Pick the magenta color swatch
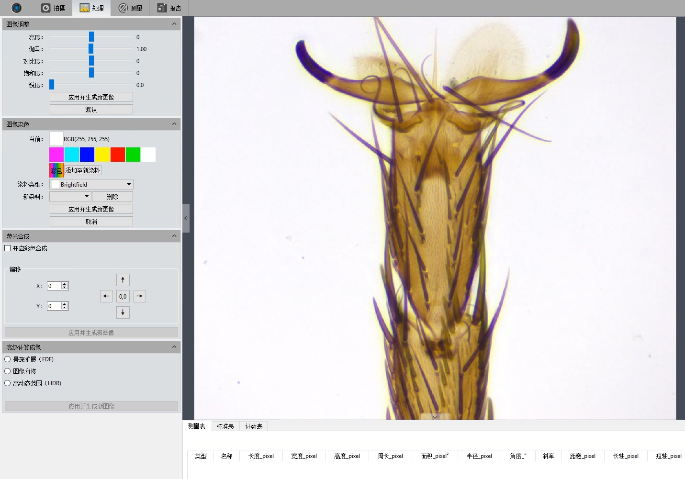The image size is (685, 479). [56, 155]
